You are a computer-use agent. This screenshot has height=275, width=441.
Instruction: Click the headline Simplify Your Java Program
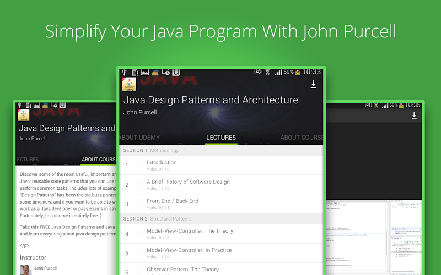[221, 31]
